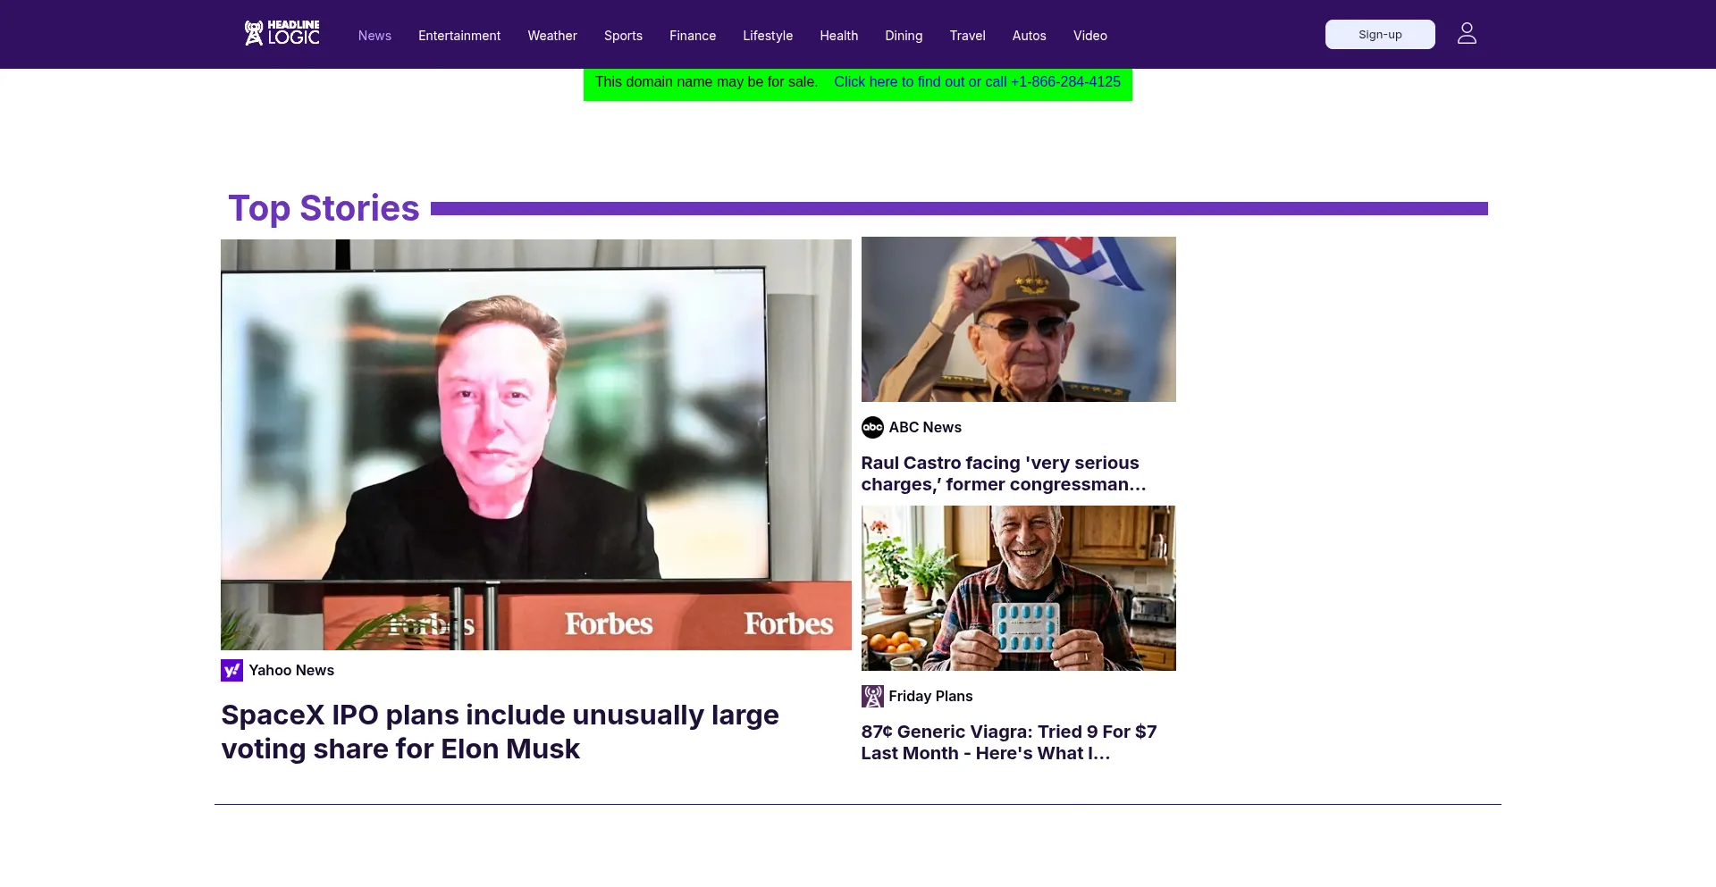Click the ABC News logo icon
Viewport: 1716px width, 887px height.
872,427
